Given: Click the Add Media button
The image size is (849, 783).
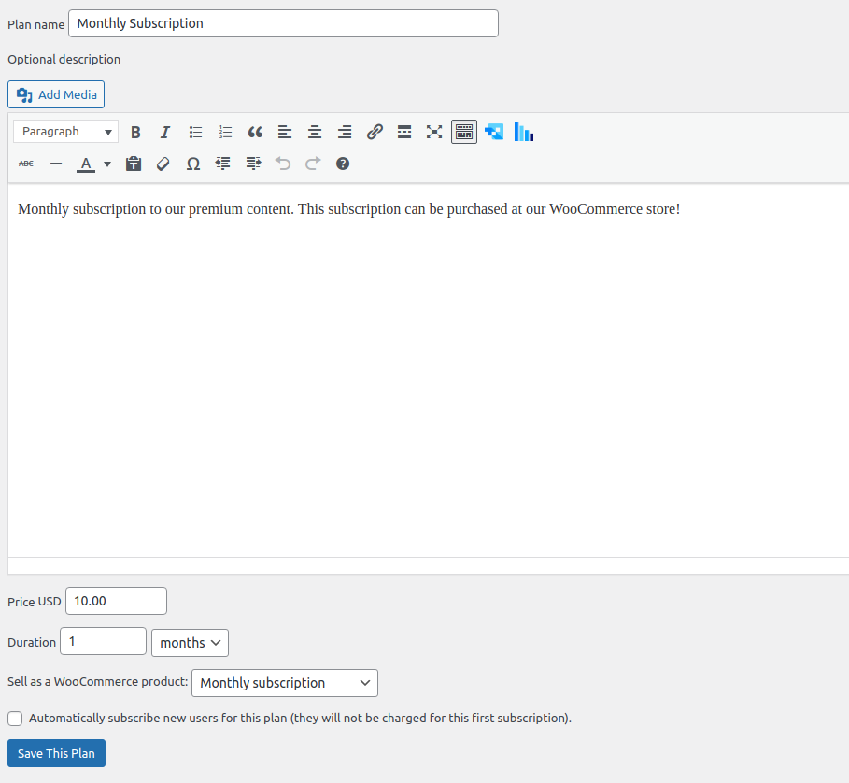Looking at the screenshot, I should click(56, 94).
